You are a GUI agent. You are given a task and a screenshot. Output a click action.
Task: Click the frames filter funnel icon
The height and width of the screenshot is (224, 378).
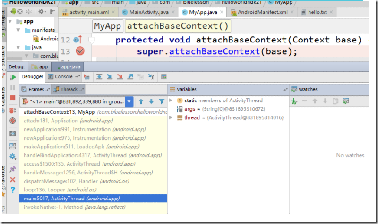162,101
